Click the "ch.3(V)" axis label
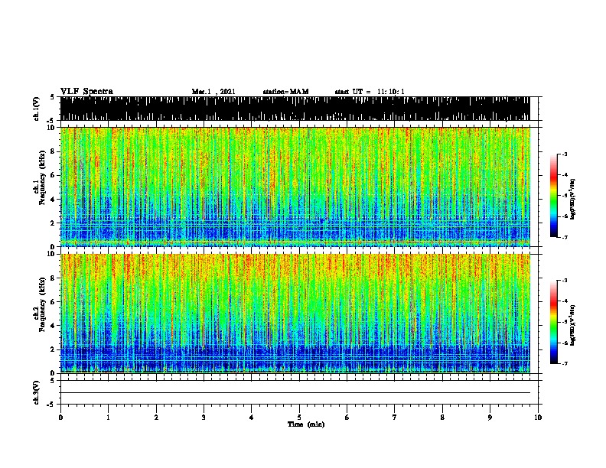 click(36, 392)
